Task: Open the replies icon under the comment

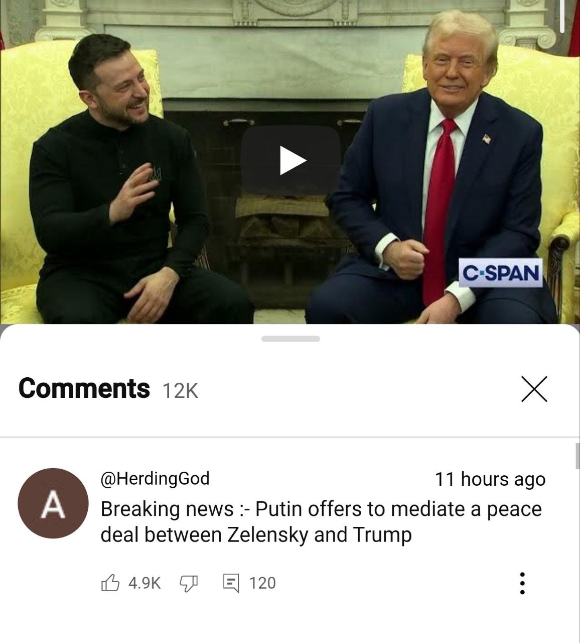Action: [x=231, y=583]
